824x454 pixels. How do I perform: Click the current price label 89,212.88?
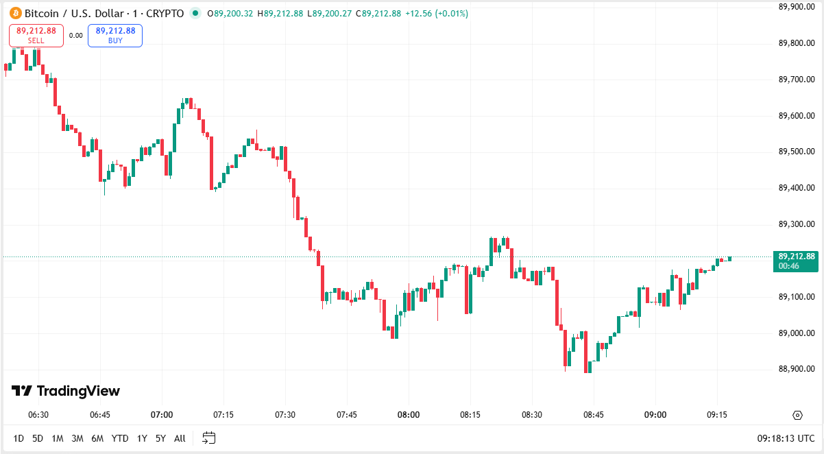point(795,261)
